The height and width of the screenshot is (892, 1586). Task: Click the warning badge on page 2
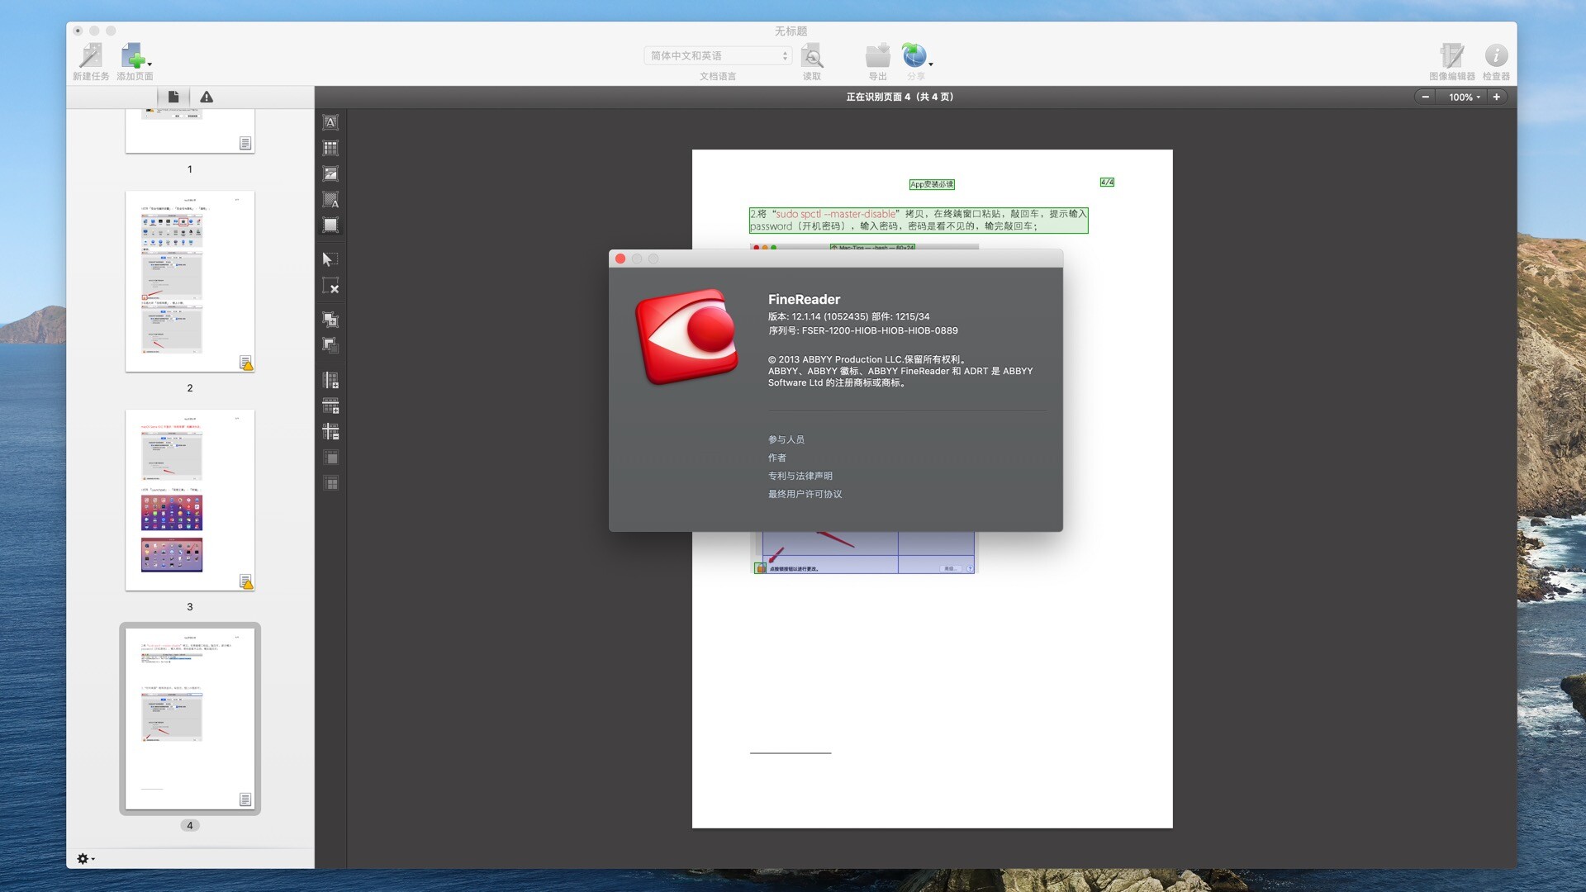click(246, 363)
